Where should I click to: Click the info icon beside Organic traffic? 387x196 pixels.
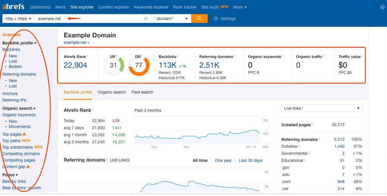tap(324, 56)
